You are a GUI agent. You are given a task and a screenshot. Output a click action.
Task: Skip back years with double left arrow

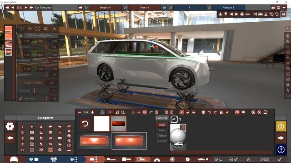[7, 8]
